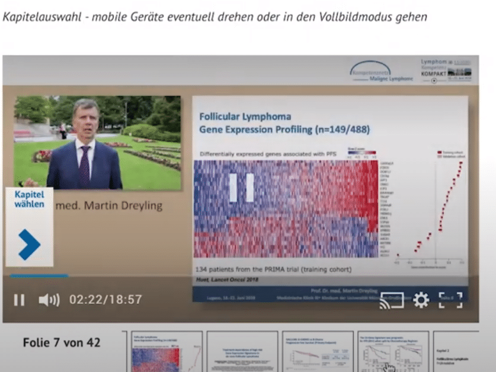Open the single survival curve slide thumbnail

(x=318, y=351)
